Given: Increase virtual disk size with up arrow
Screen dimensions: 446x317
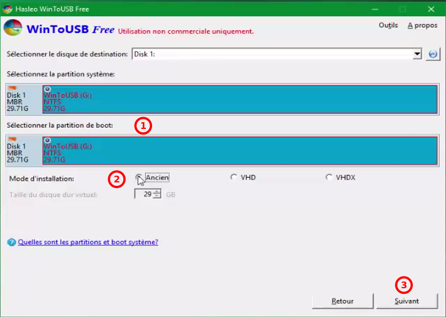Looking at the screenshot, I should click(x=157, y=191).
